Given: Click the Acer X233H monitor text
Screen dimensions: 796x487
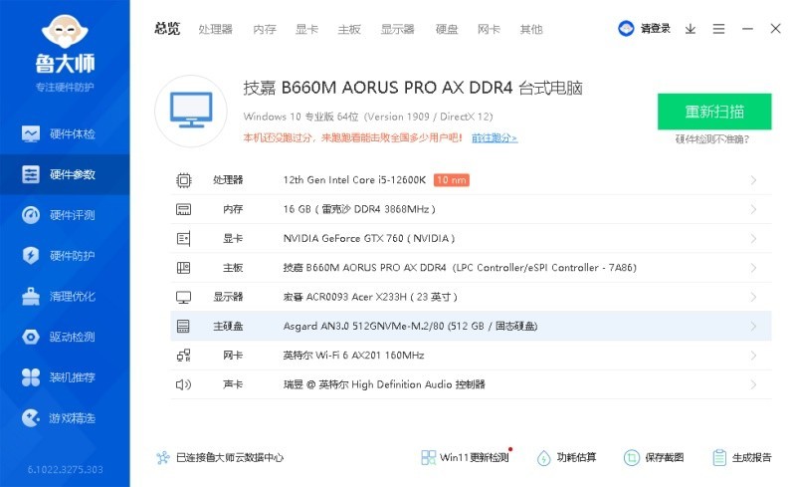Looking at the screenshot, I should (x=370, y=297).
